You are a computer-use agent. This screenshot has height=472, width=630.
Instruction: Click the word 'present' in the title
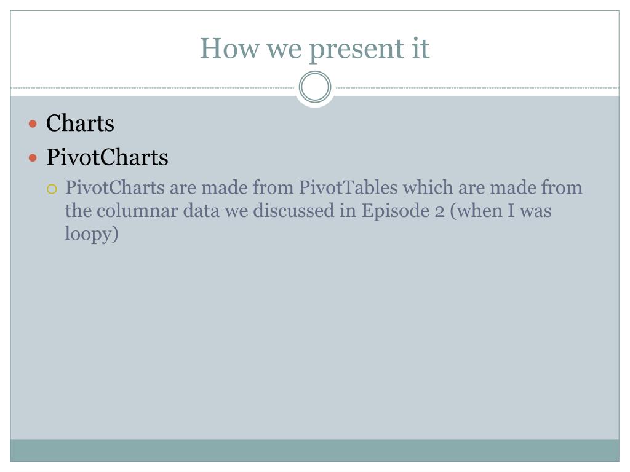[x=357, y=50]
